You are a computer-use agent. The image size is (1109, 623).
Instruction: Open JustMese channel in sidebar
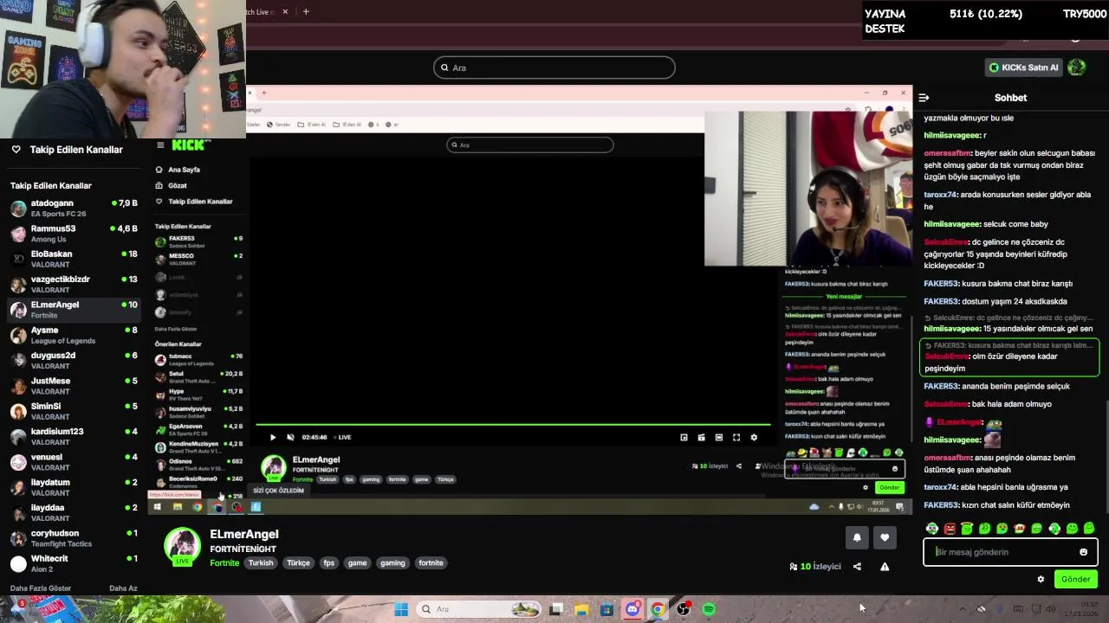coord(74,386)
